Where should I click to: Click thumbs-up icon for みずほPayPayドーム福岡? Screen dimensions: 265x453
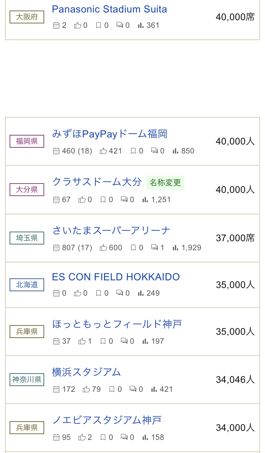coord(103,151)
